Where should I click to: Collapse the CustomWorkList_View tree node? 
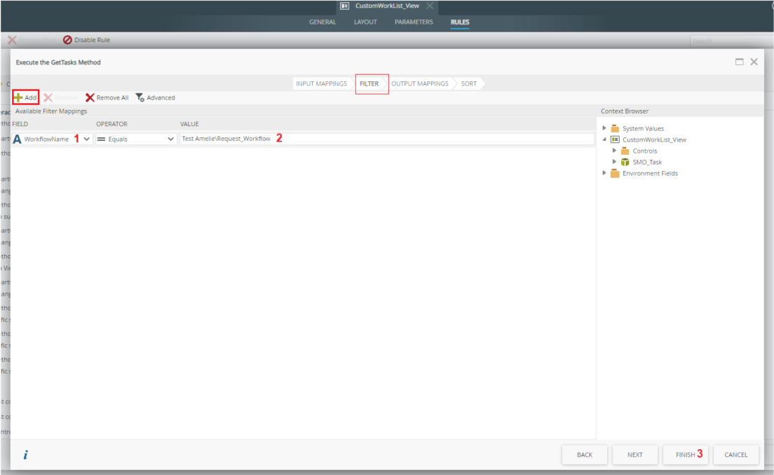[x=605, y=139]
